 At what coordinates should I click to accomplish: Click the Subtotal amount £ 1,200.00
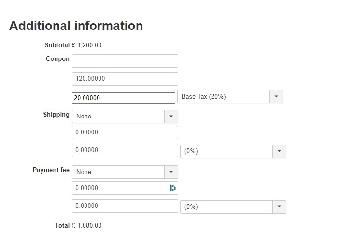[86, 45]
